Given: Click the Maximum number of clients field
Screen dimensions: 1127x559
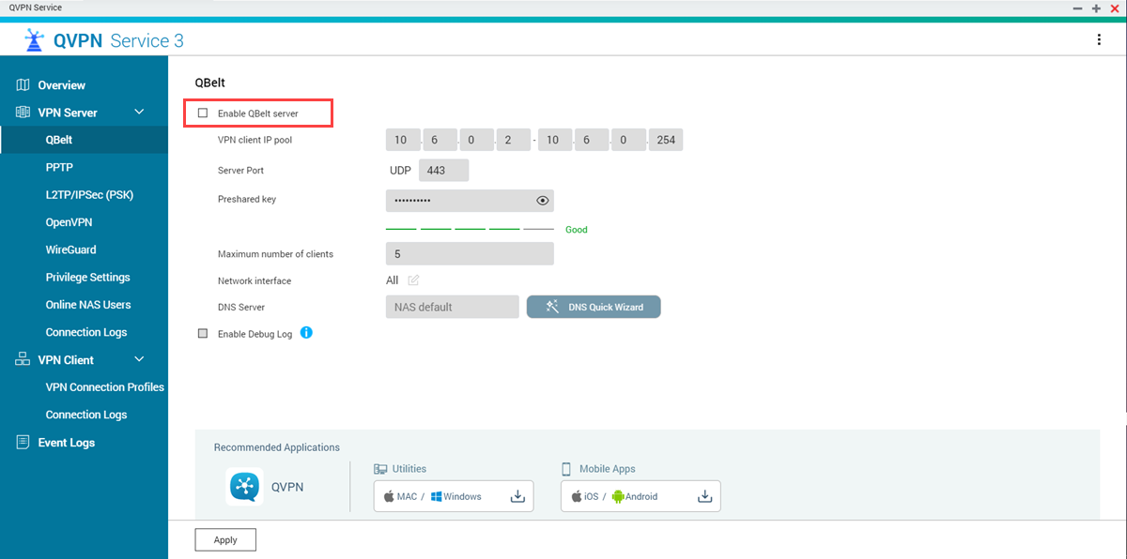Looking at the screenshot, I should point(470,253).
